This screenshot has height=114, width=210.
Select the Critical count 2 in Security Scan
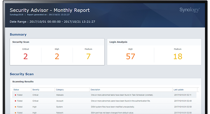tap(25, 56)
